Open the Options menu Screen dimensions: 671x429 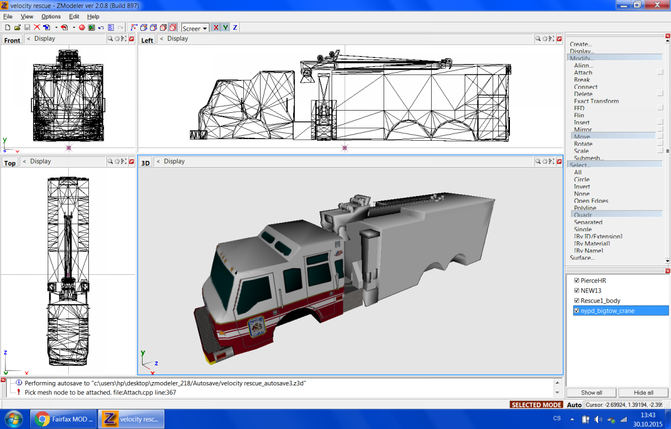click(51, 17)
